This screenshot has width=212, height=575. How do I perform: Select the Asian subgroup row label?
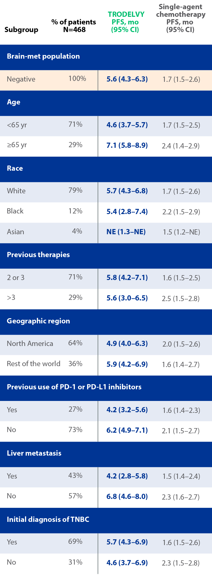[16, 232]
